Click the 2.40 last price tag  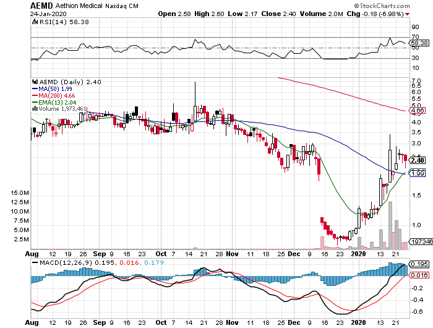tap(416, 160)
